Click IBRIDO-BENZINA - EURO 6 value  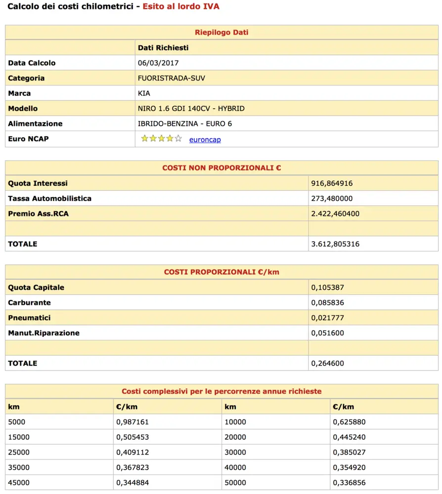point(185,123)
